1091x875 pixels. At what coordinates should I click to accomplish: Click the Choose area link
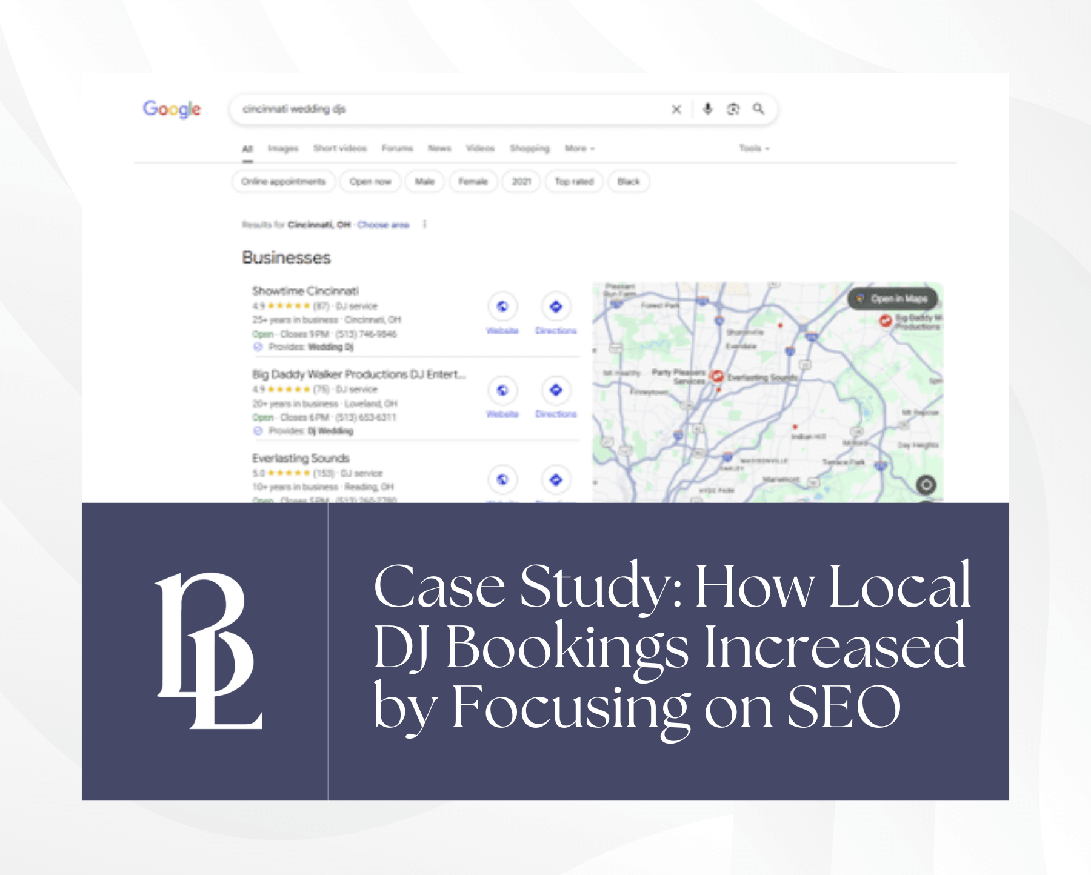coord(383,225)
